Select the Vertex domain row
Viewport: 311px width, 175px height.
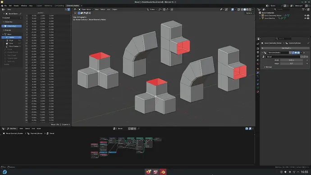(x=12, y=37)
